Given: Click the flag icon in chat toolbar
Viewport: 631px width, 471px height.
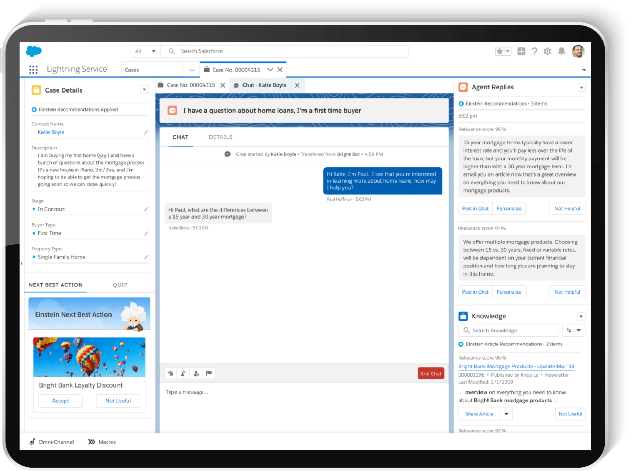Looking at the screenshot, I should [x=209, y=373].
